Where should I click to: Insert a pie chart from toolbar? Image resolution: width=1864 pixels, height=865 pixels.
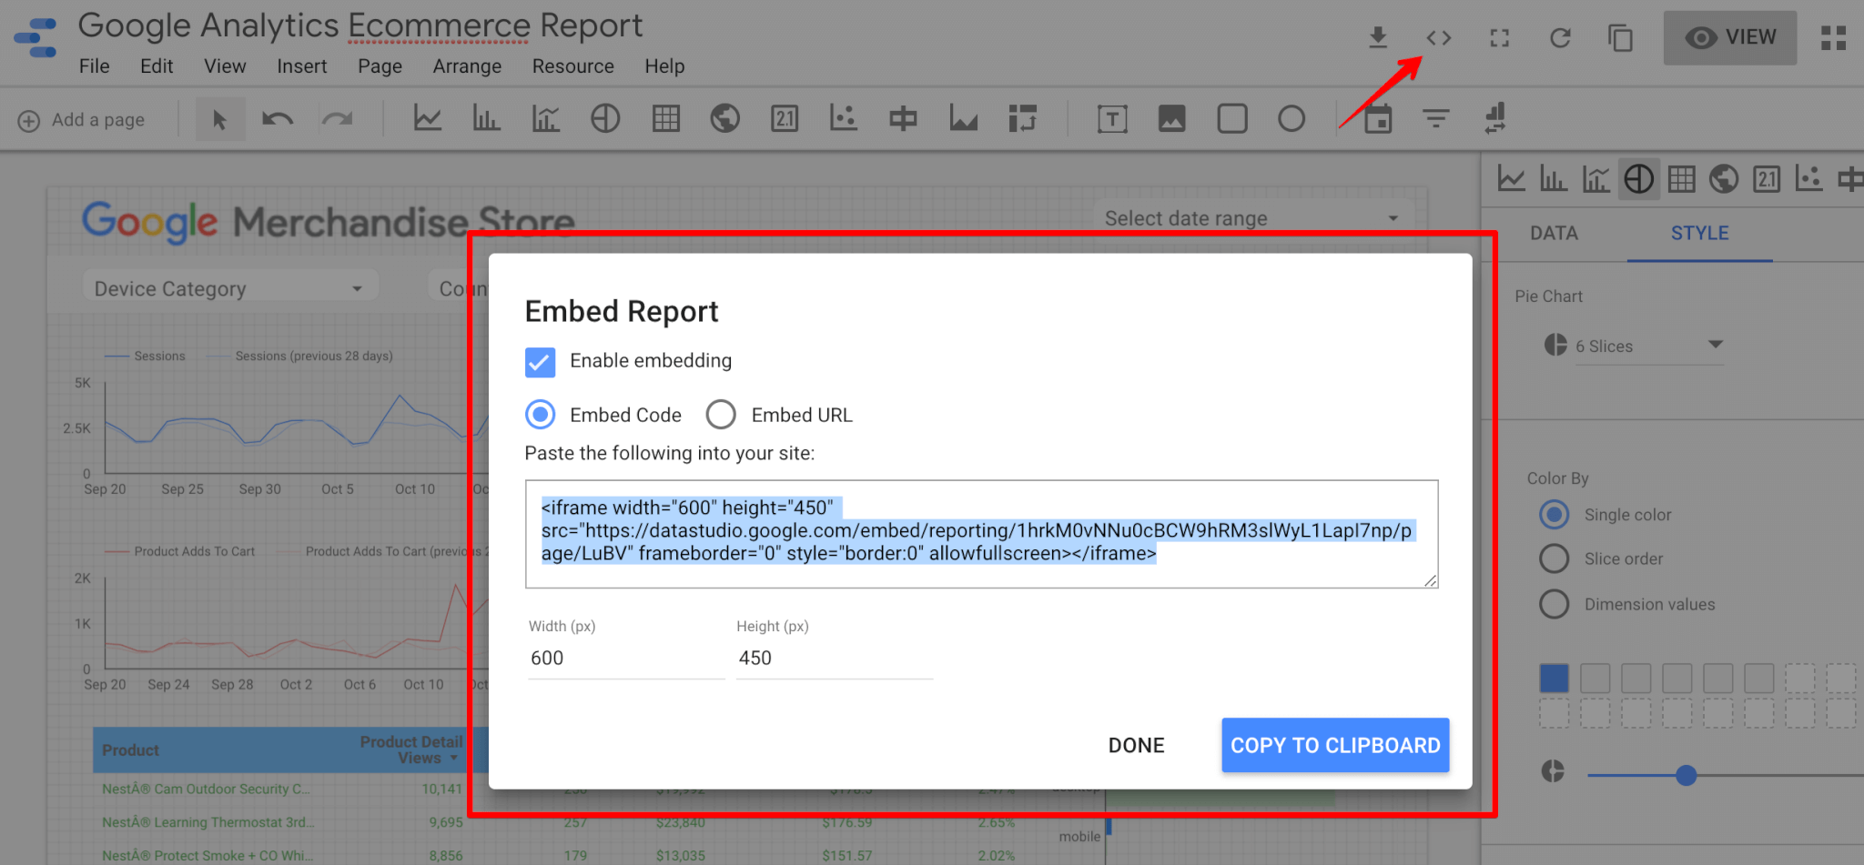[605, 118]
